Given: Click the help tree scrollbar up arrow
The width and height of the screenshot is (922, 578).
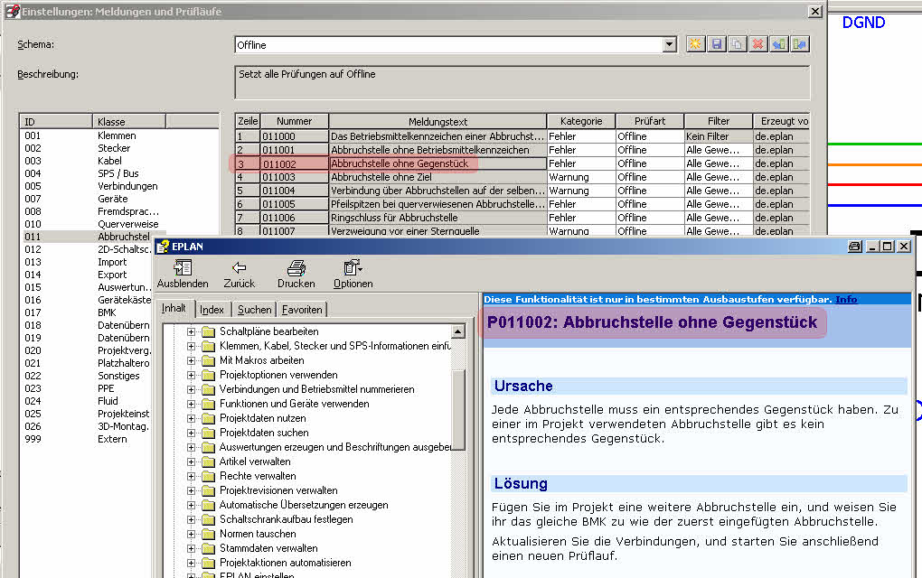Looking at the screenshot, I should pos(458,331).
